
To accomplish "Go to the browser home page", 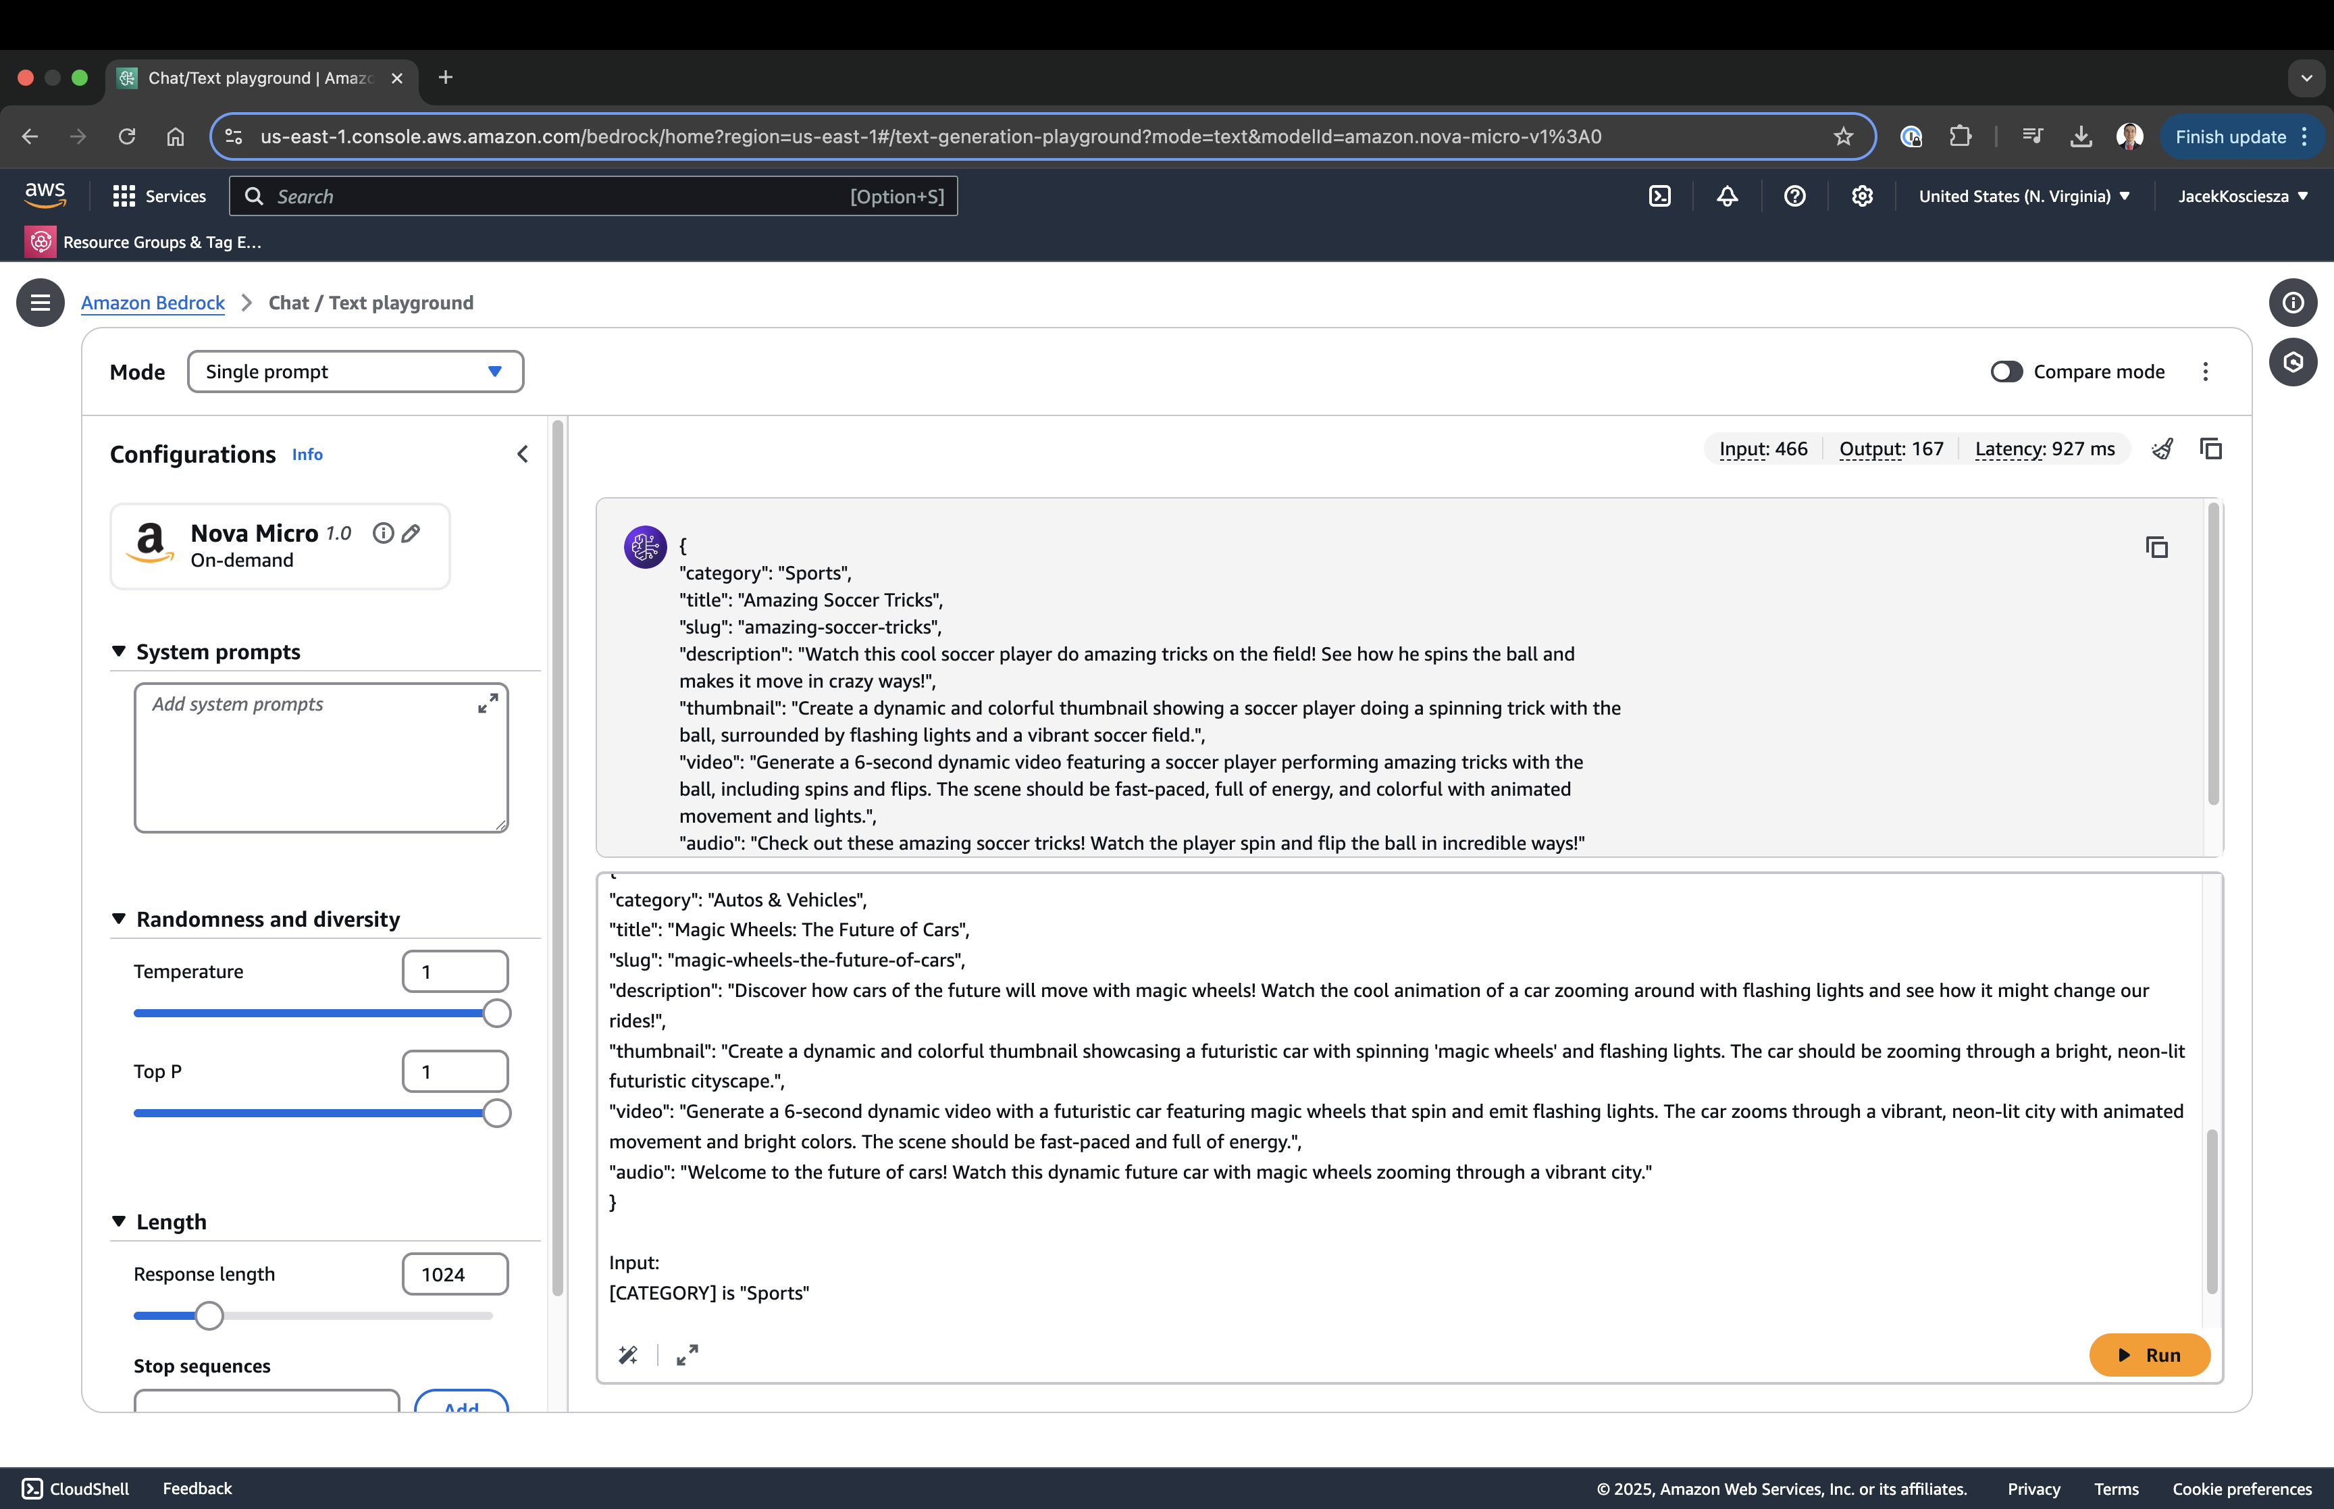I will (176, 136).
